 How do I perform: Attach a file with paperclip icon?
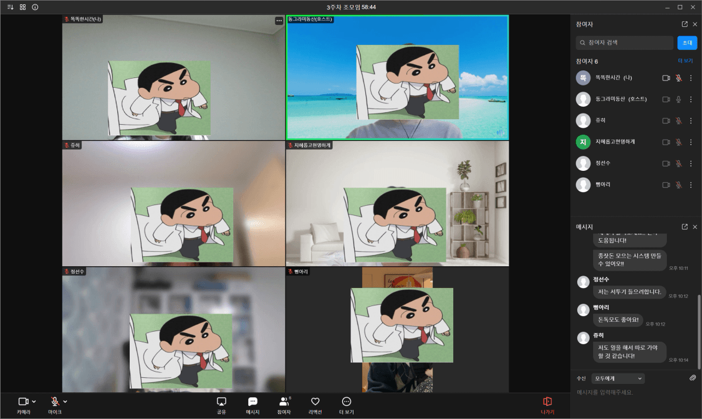[x=693, y=378]
